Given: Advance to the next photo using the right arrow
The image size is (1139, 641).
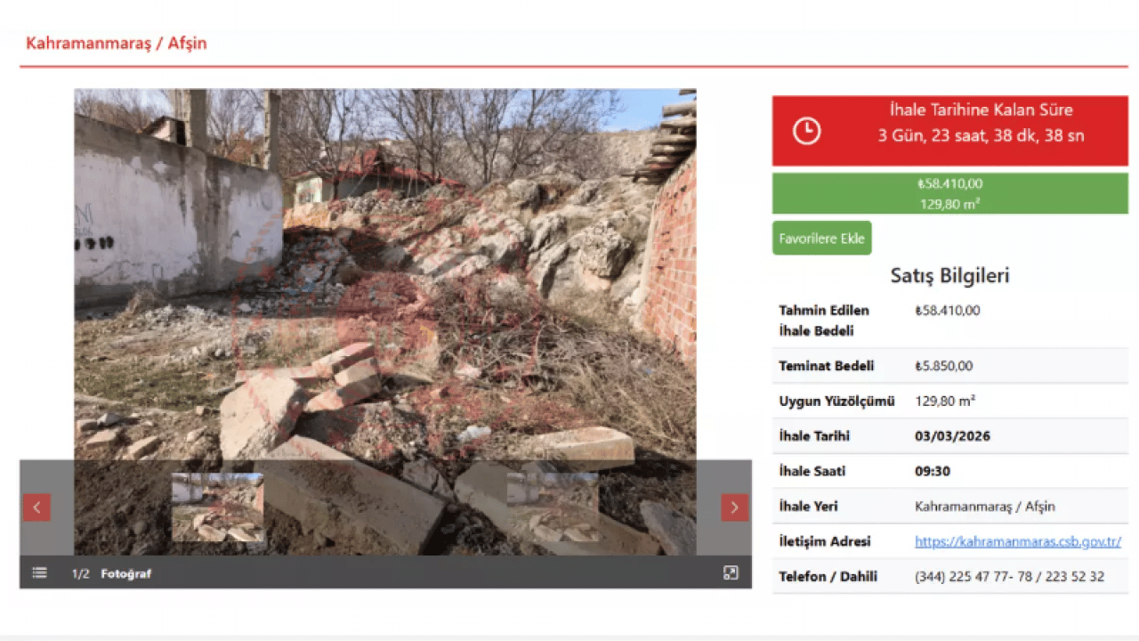Looking at the screenshot, I should (734, 507).
